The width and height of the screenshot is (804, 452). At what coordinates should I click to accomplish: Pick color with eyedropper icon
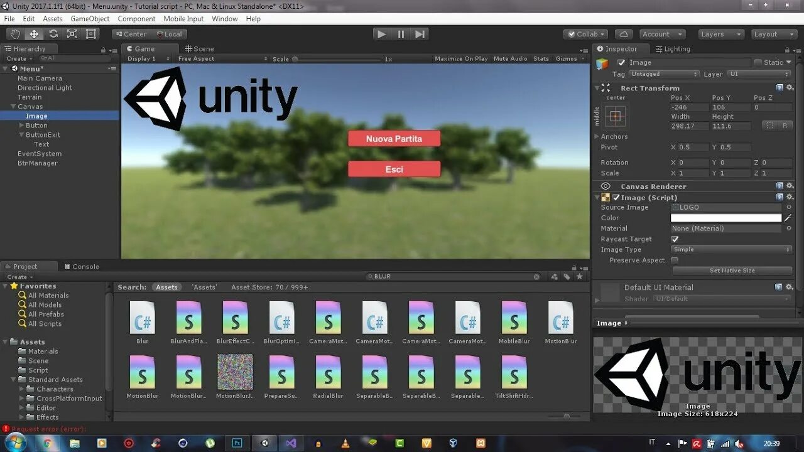click(788, 218)
